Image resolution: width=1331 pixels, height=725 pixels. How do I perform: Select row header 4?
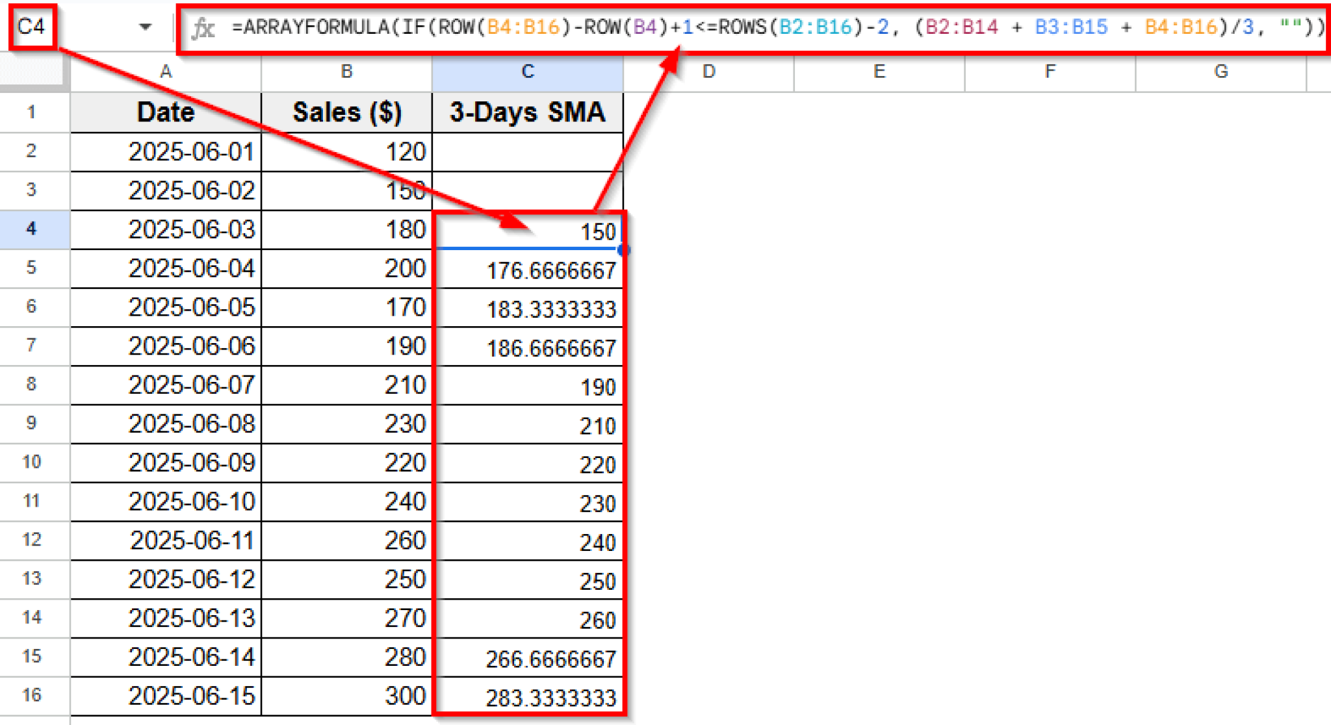click(34, 229)
